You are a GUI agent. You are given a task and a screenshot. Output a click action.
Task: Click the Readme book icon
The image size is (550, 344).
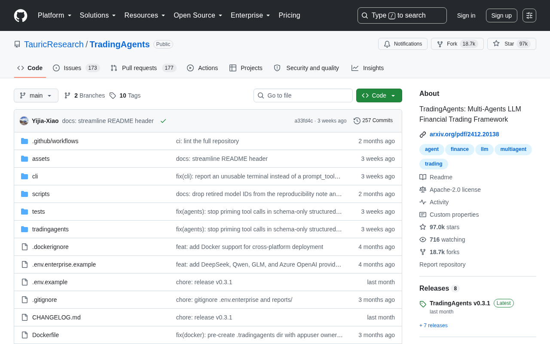coord(423,177)
